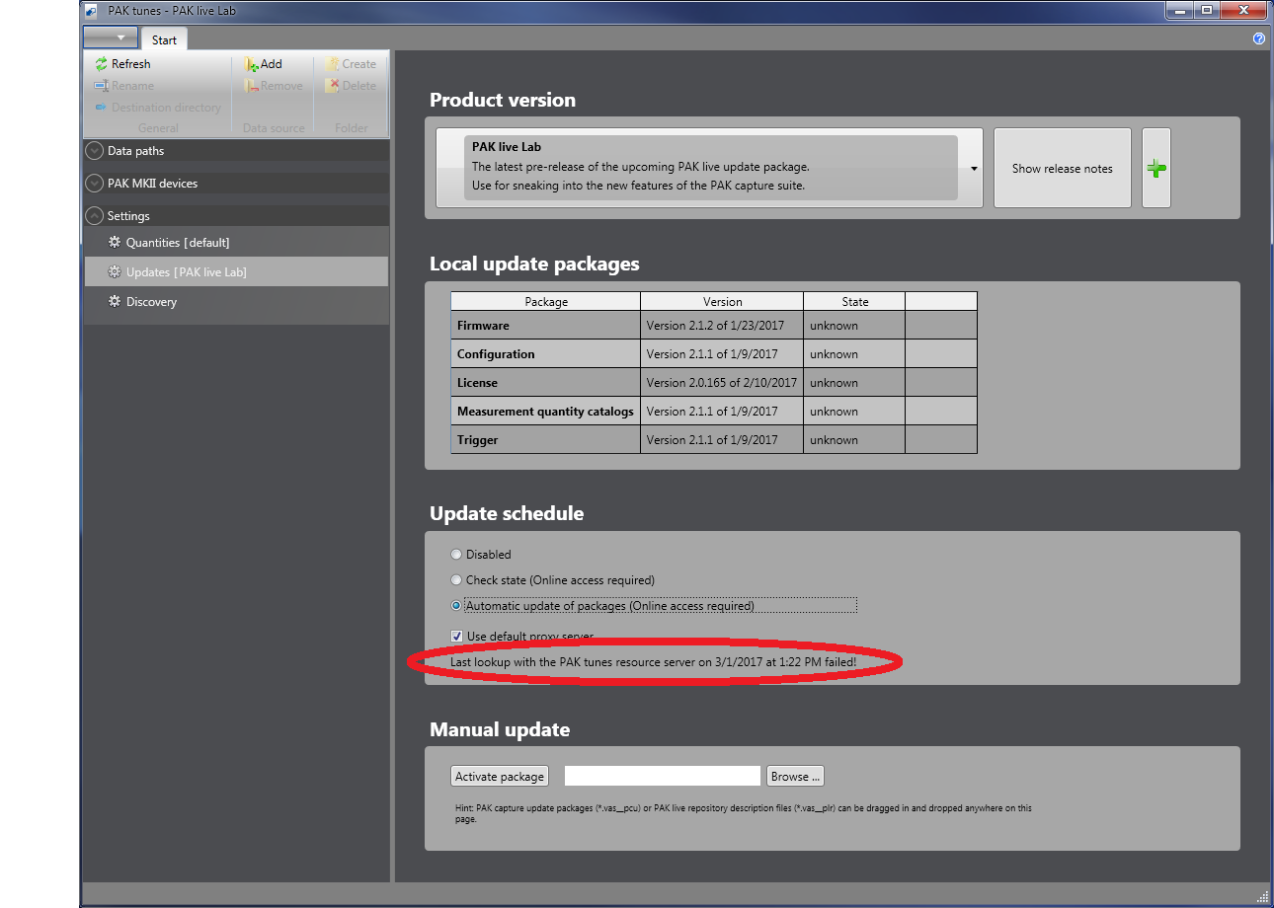Click the Browse ... button
Screen dimensions: 1274x908
[795, 777]
